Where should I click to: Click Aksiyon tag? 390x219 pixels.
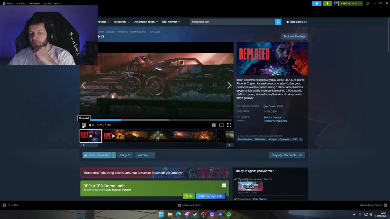click(273, 139)
